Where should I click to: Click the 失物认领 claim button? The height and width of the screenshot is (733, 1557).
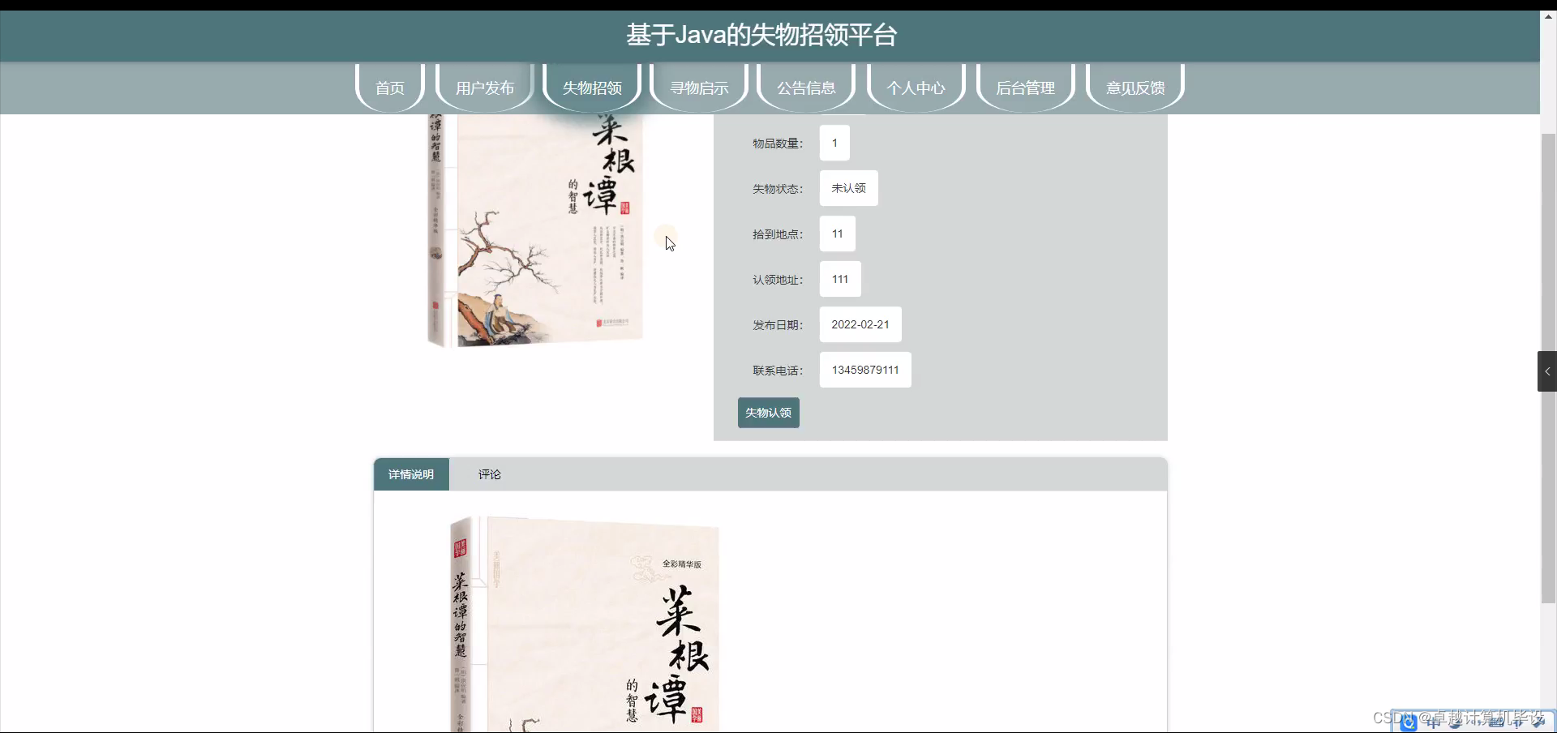pyautogui.click(x=769, y=413)
